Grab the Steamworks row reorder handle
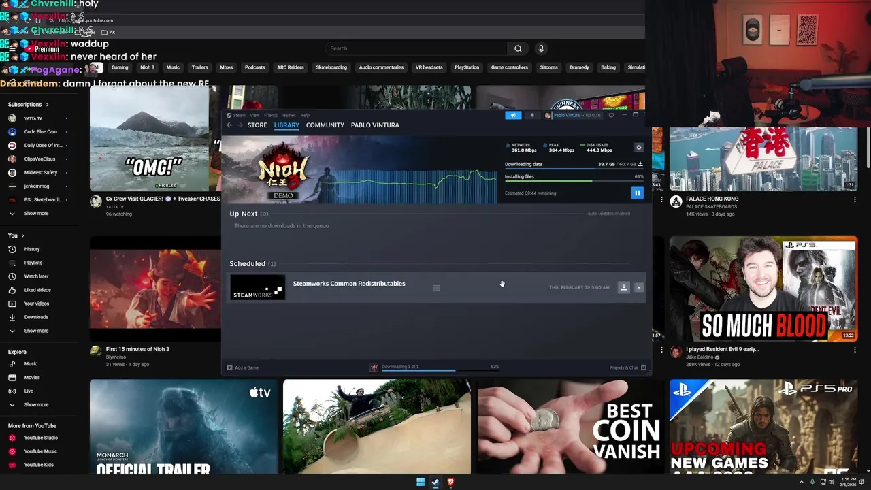871x490 pixels. 436,288
